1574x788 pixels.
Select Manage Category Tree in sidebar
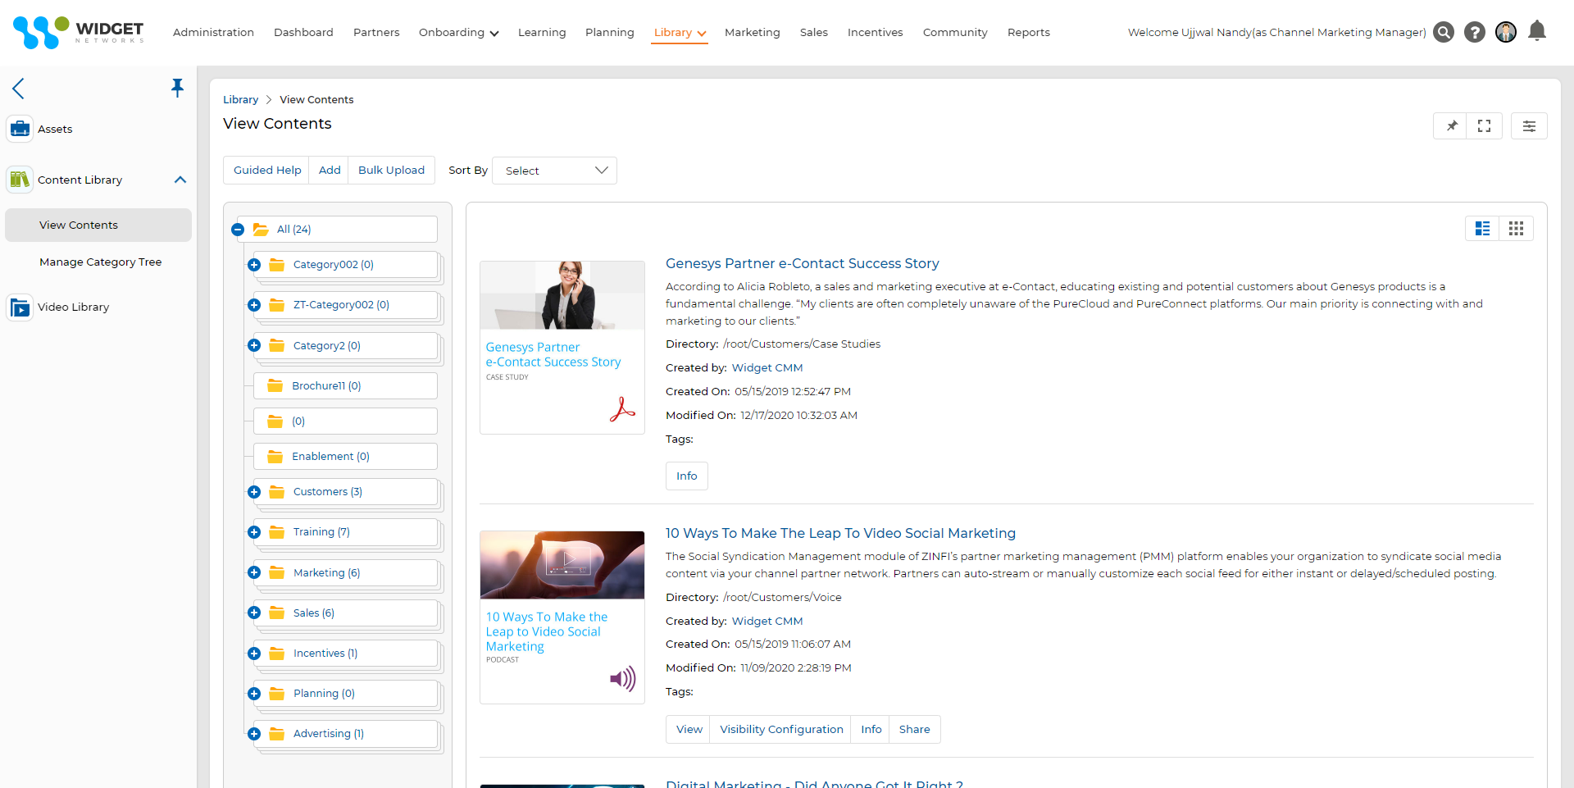coord(101,262)
